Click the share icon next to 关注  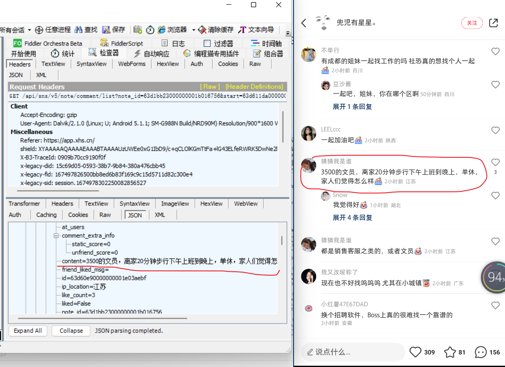pos(493,23)
